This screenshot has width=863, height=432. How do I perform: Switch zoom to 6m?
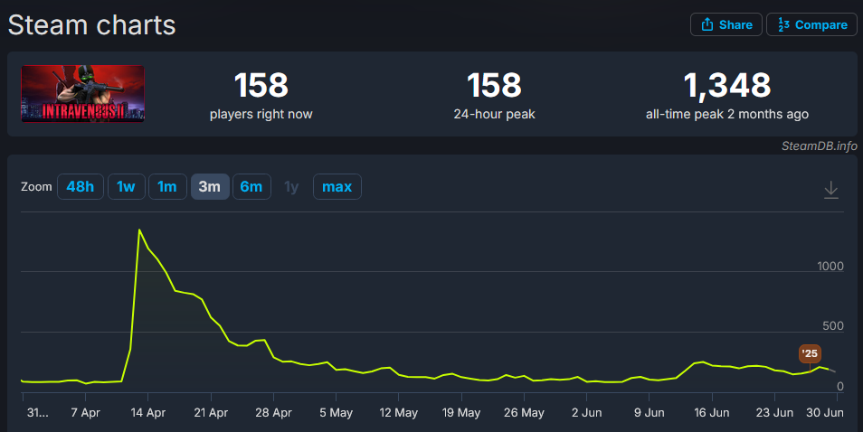point(251,187)
